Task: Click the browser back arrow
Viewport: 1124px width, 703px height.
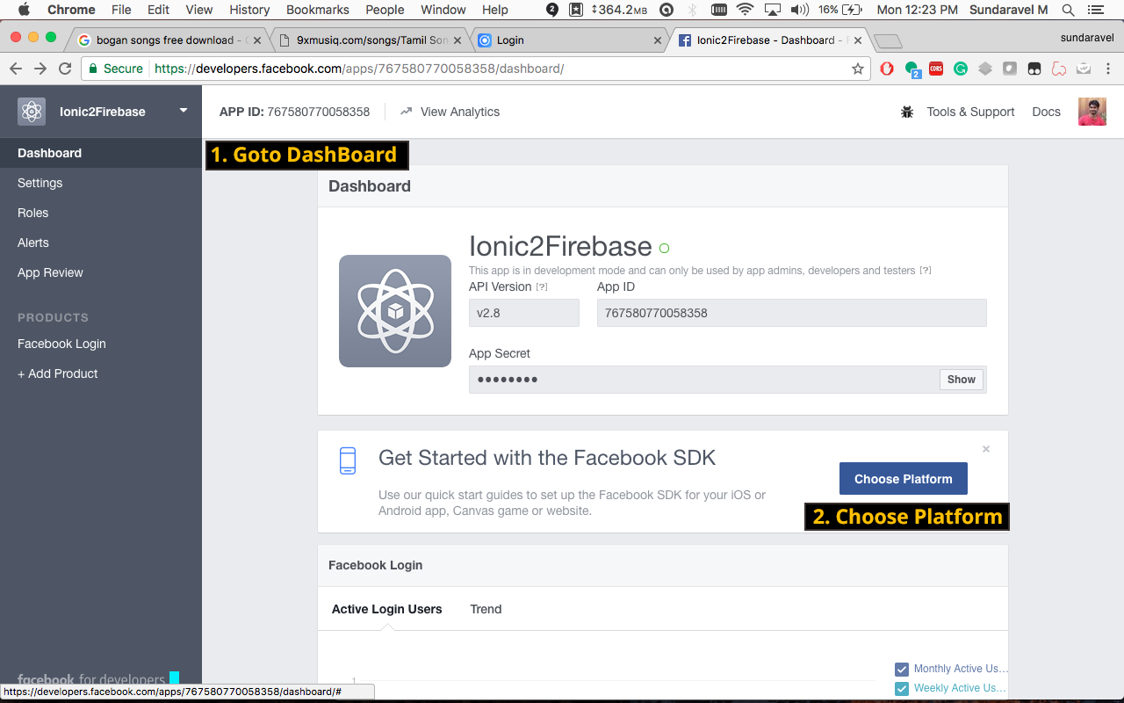Action: [x=16, y=69]
